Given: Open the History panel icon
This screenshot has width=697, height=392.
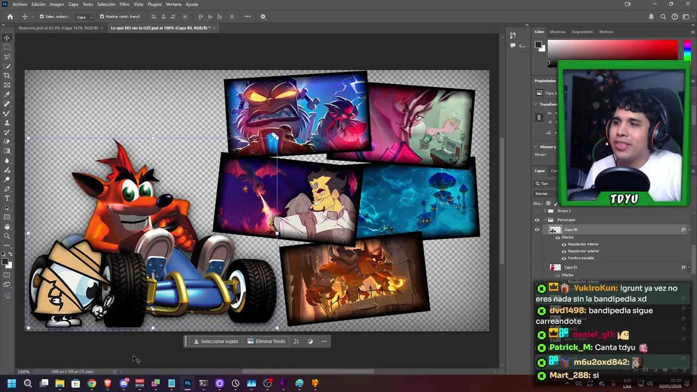Looking at the screenshot, I should tap(513, 35).
